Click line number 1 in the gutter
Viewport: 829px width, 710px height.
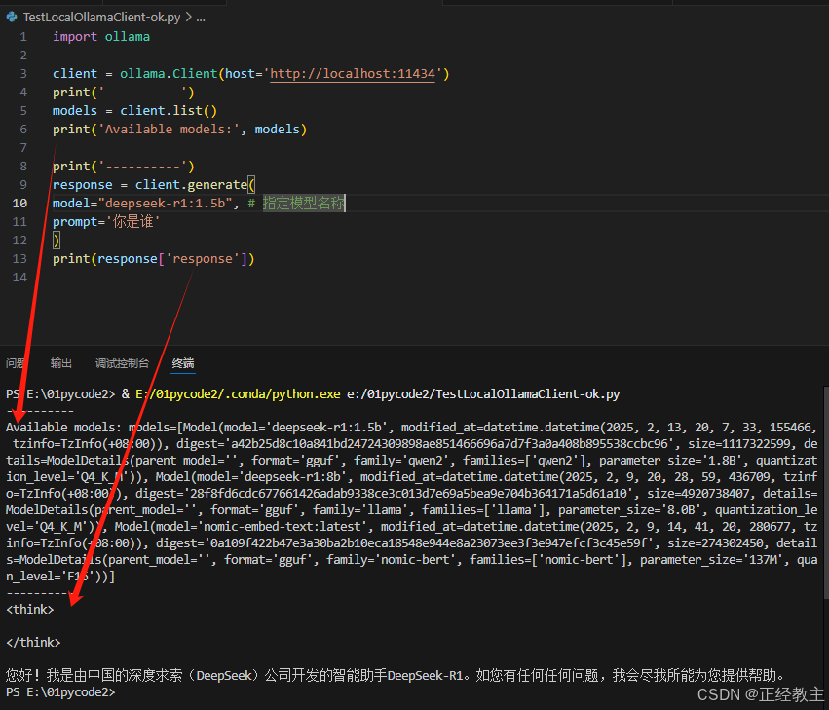click(23, 36)
